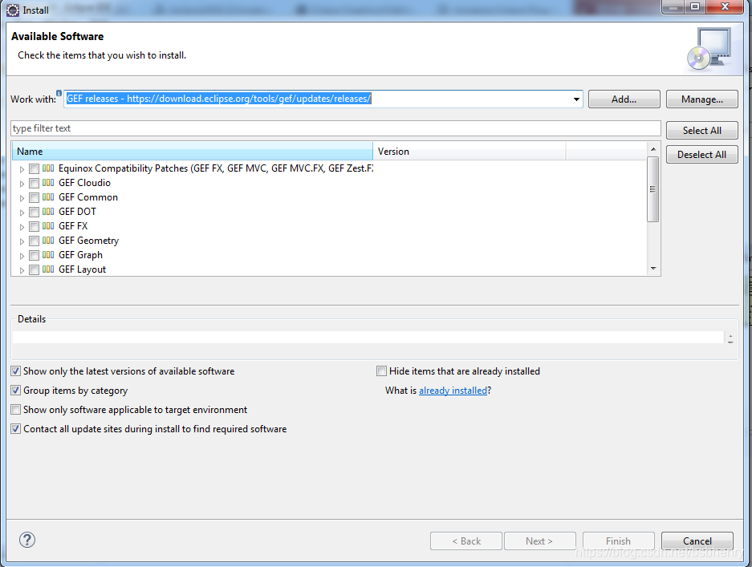The width and height of the screenshot is (752, 567).
Task: Click the Cancel button
Action: tap(697, 541)
